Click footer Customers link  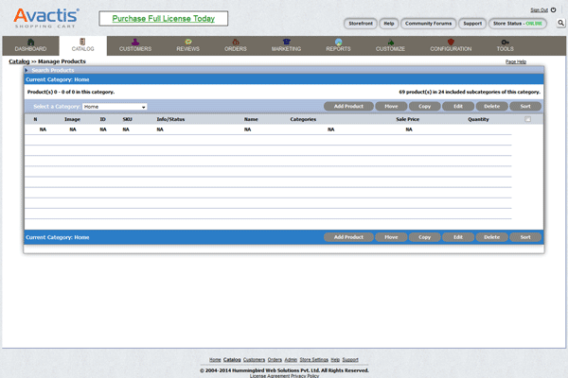tap(254, 360)
